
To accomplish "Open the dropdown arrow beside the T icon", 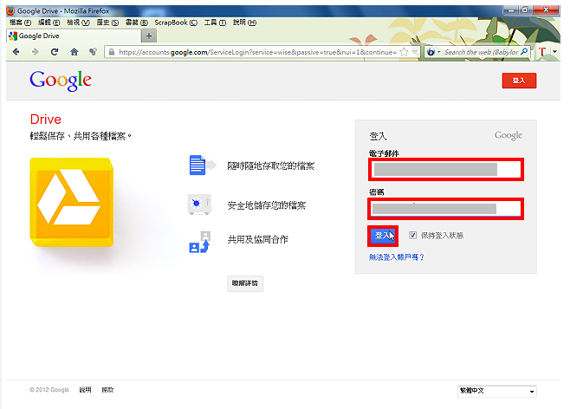I will [554, 52].
